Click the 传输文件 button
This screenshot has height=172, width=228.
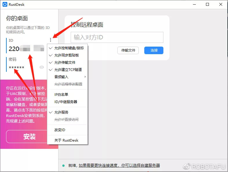(x=128, y=50)
